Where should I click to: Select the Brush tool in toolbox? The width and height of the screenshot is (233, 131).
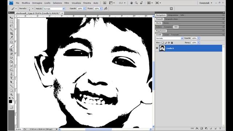(x=11, y=46)
